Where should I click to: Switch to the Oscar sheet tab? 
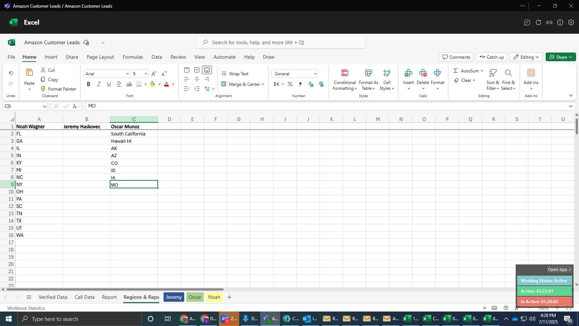(195, 297)
